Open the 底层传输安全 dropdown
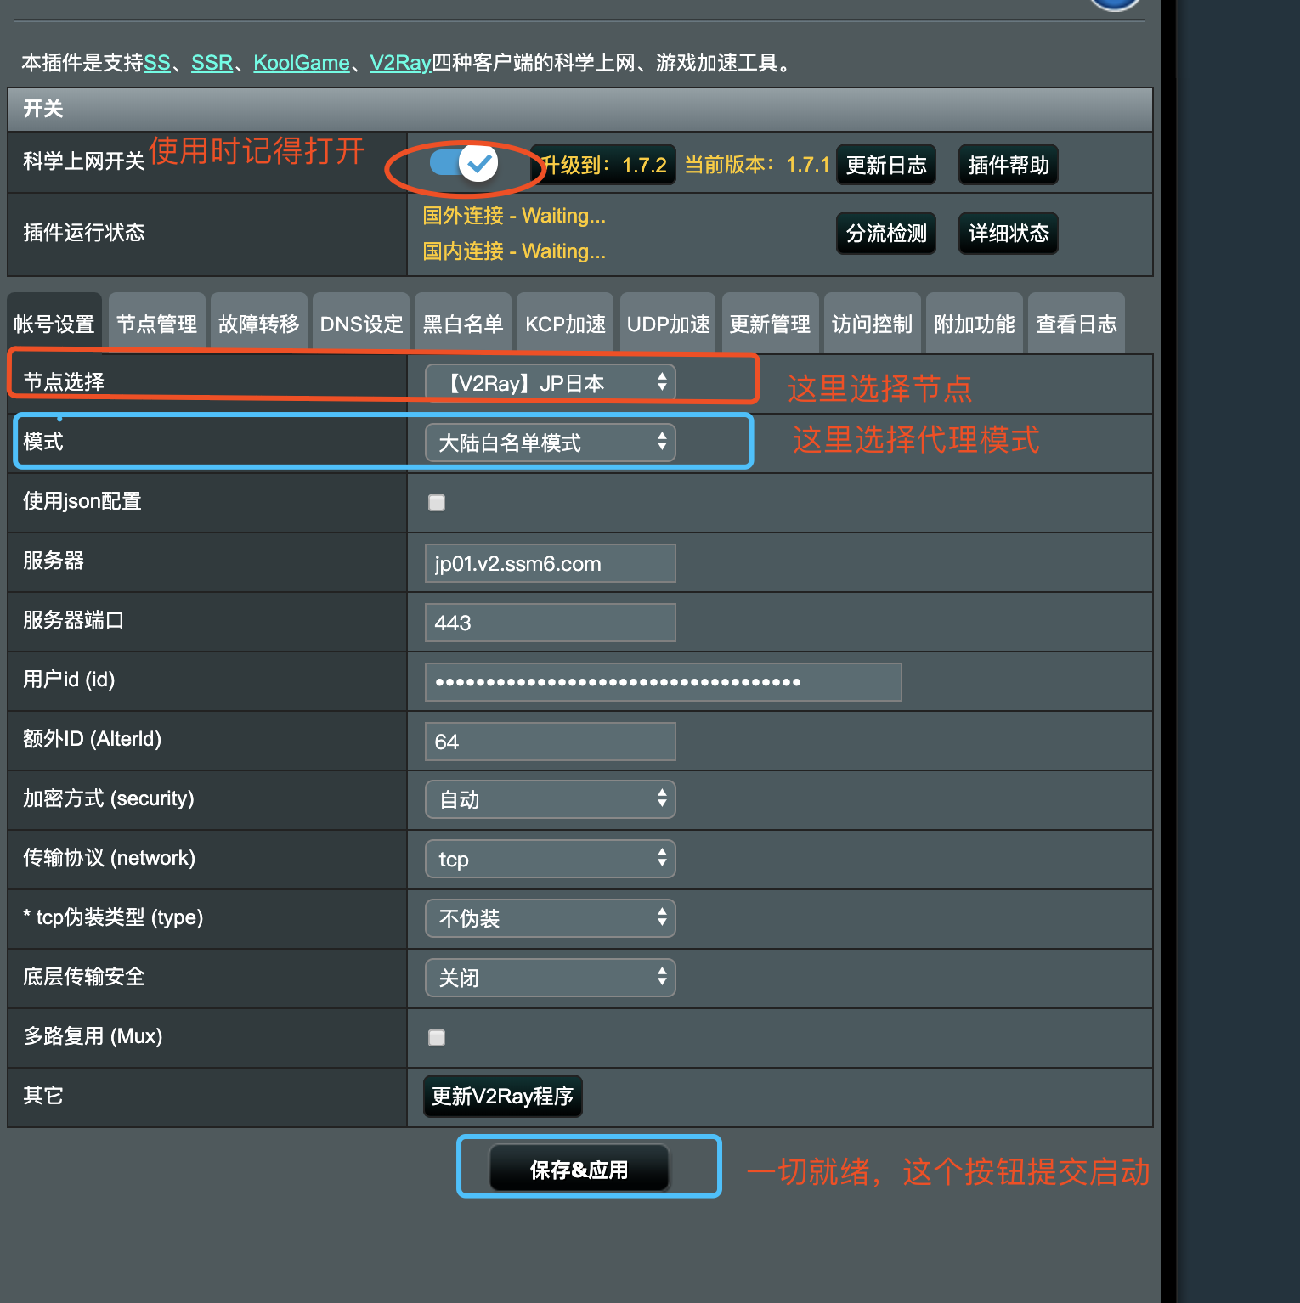The width and height of the screenshot is (1300, 1303). point(550,978)
